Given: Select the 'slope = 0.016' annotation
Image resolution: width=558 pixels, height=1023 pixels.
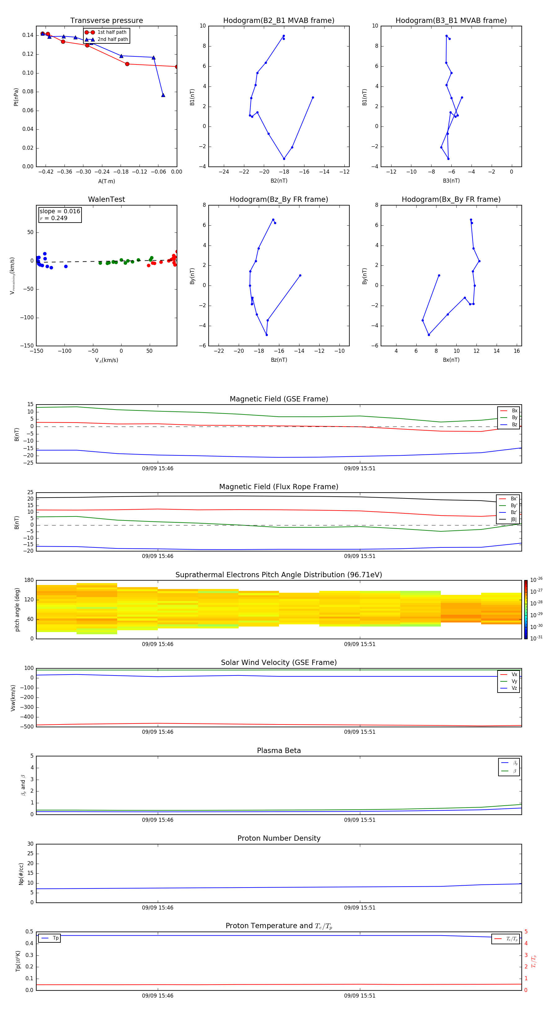Looking at the screenshot, I should point(60,211).
